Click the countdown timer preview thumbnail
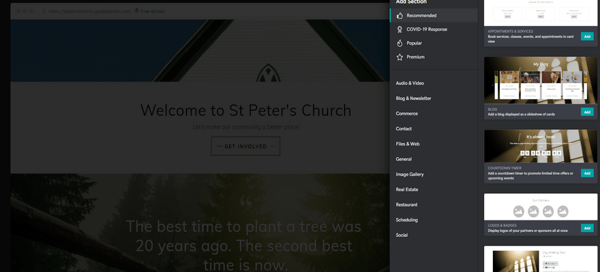The image size is (600, 272). [540, 146]
